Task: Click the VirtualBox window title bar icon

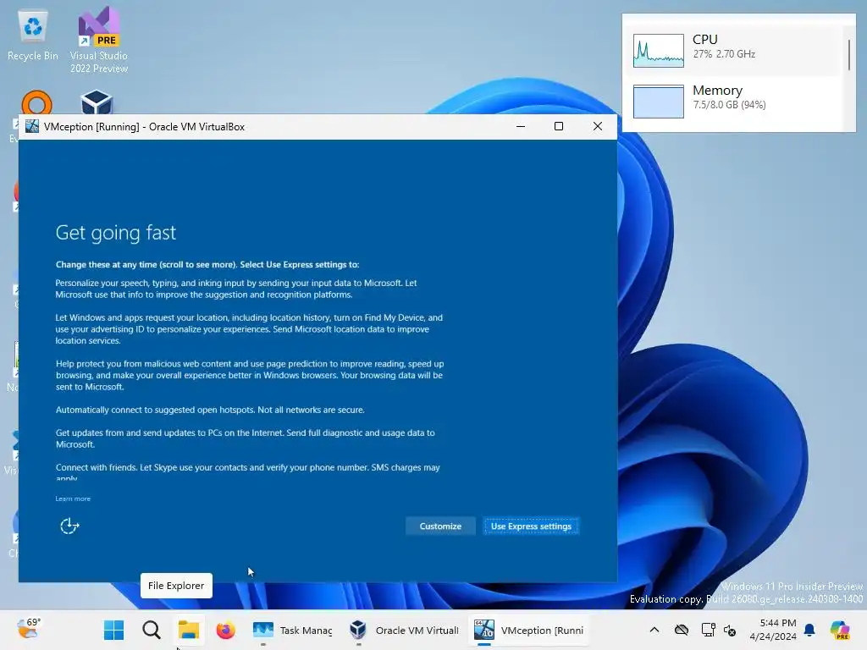Action: click(32, 126)
